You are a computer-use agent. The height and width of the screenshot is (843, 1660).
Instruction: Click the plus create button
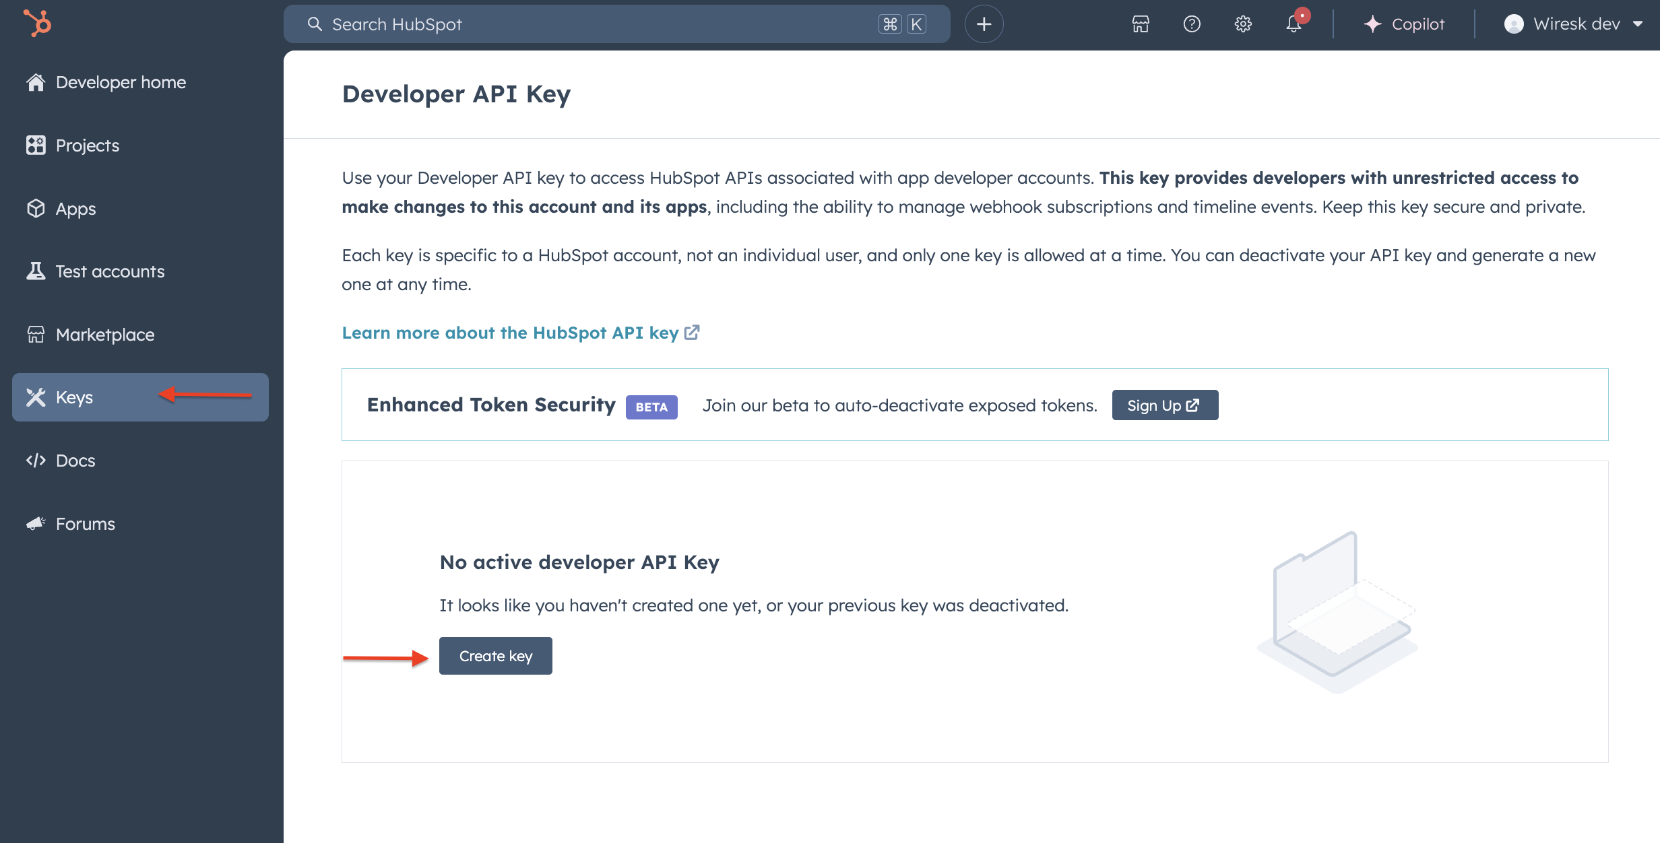click(984, 24)
